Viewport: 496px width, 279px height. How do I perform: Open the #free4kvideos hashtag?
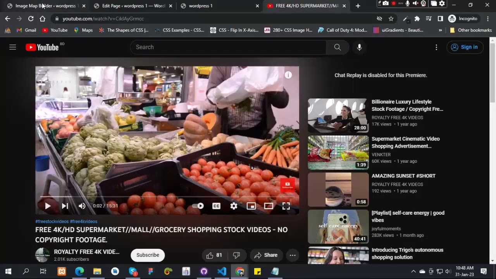click(x=84, y=222)
